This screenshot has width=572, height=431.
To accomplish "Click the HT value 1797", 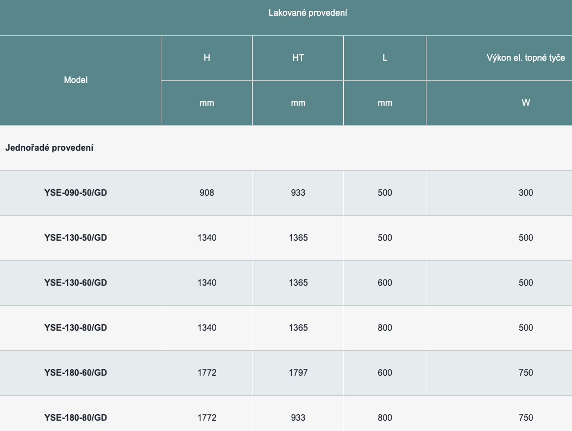I will (298, 373).
